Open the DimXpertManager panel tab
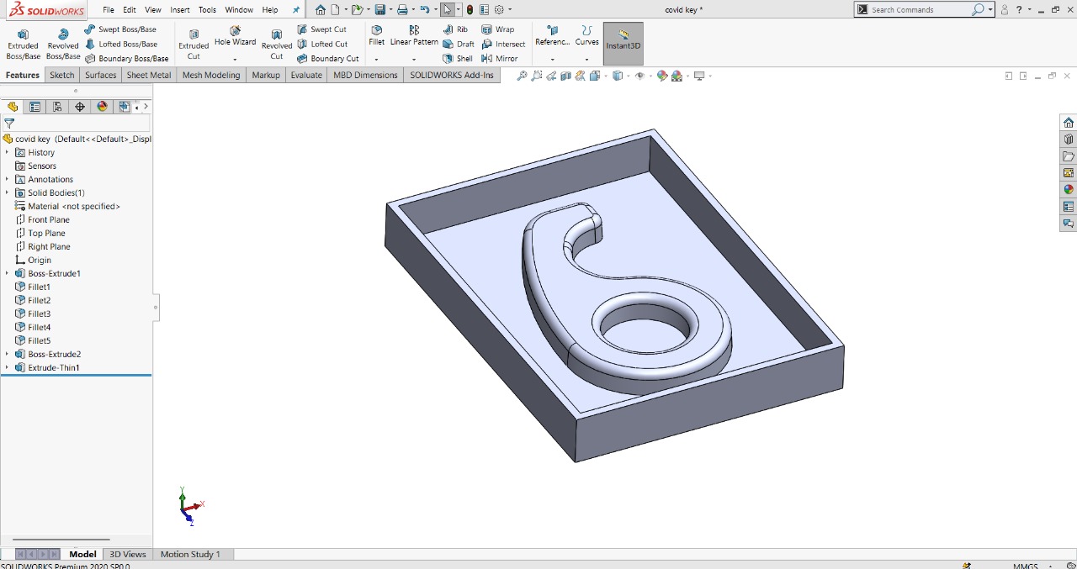Viewport: 1077px width, 569px height. tap(80, 107)
